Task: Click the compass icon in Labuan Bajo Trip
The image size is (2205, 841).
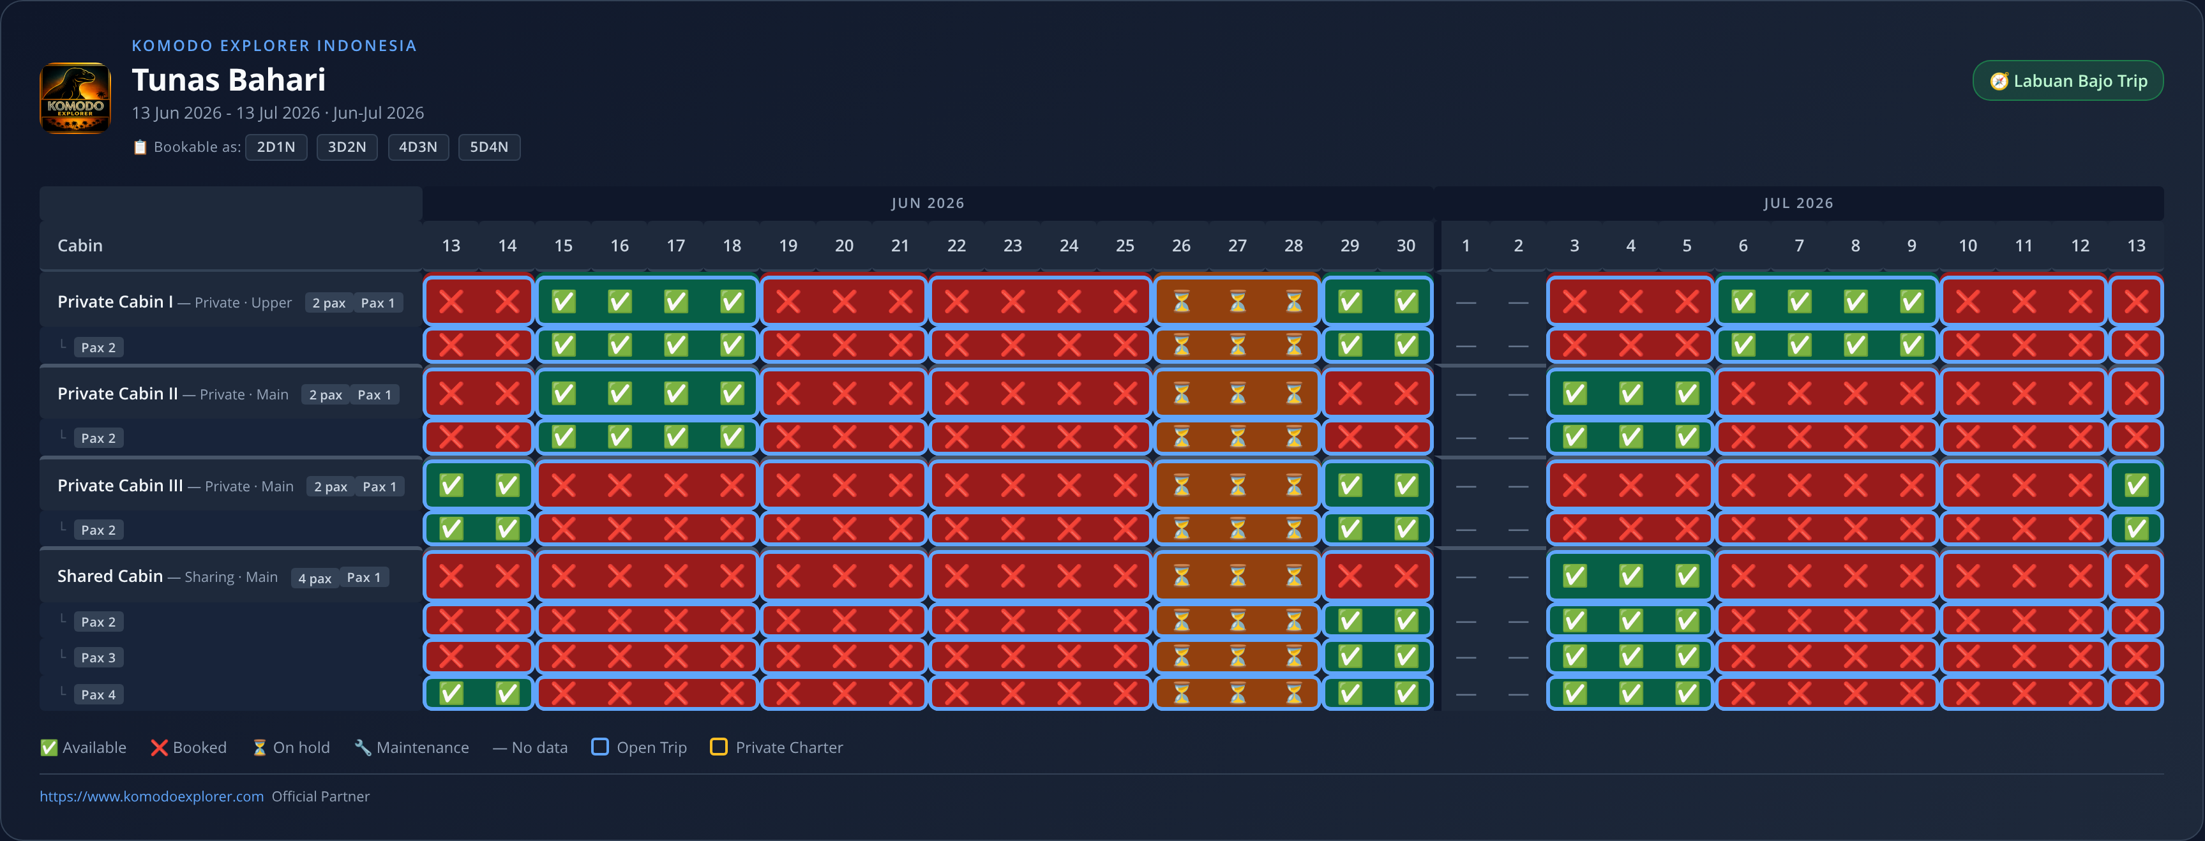Action: 1999,81
